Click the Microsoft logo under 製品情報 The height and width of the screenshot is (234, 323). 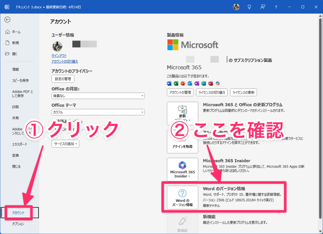tap(193, 45)
